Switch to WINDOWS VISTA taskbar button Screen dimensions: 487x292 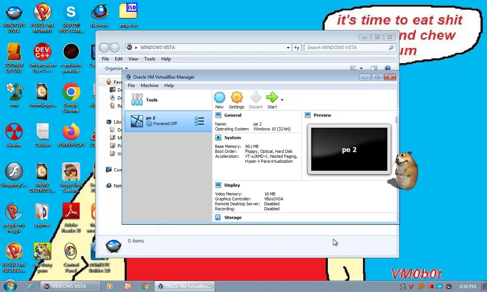coord(70,286)
